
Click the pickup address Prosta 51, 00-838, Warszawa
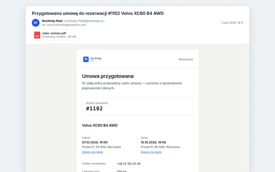101,147
